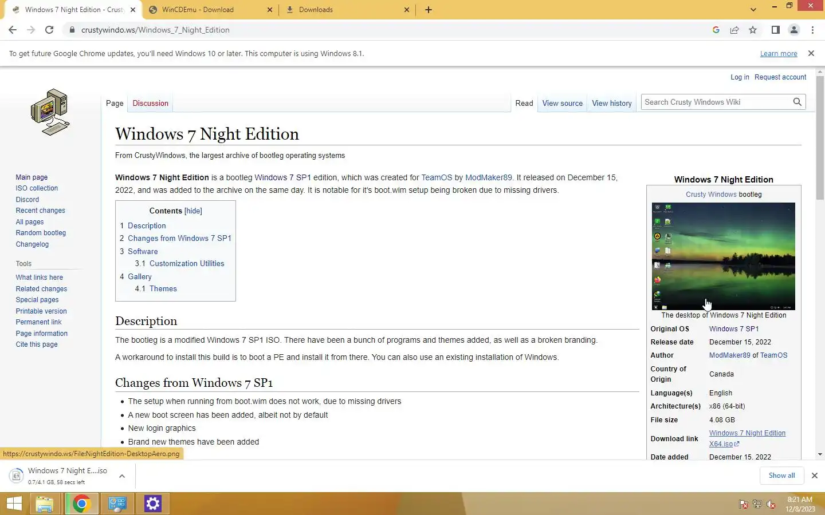Image resolution: width=825 pixels, height=515 pixels.
Task: Open the Learn more link
Action: [x=779, y=53]
